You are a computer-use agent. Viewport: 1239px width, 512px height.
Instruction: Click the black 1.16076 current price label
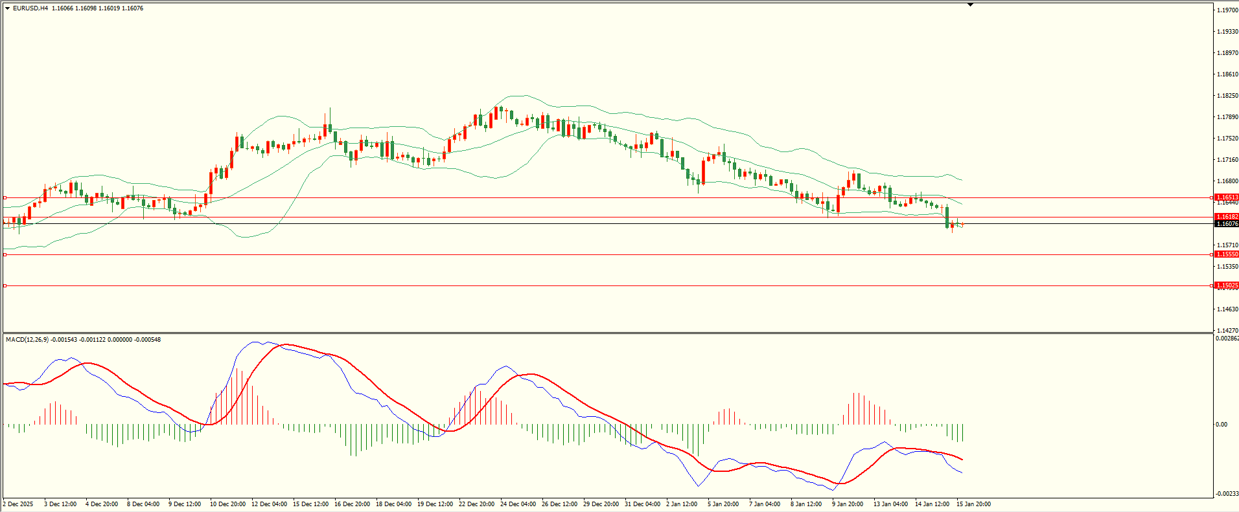(x=1227, y=224)
